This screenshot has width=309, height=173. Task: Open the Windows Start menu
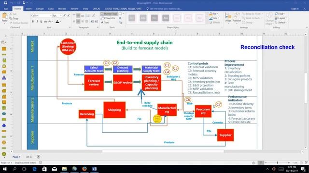(x=5, y=169)
